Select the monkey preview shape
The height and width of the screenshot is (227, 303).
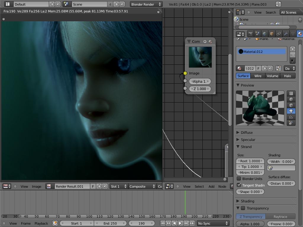[291, 111]
